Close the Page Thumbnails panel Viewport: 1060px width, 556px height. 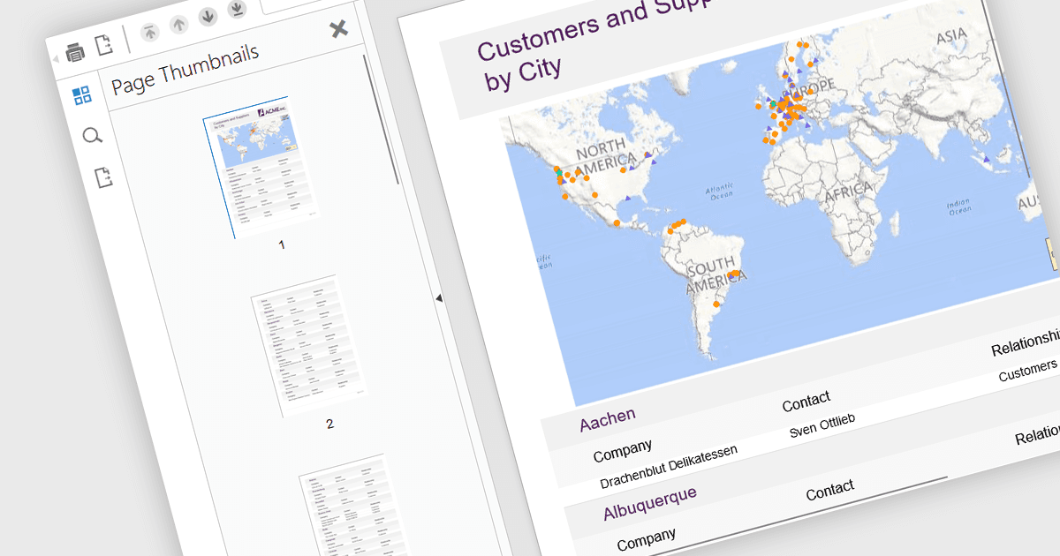coord(337,29)
